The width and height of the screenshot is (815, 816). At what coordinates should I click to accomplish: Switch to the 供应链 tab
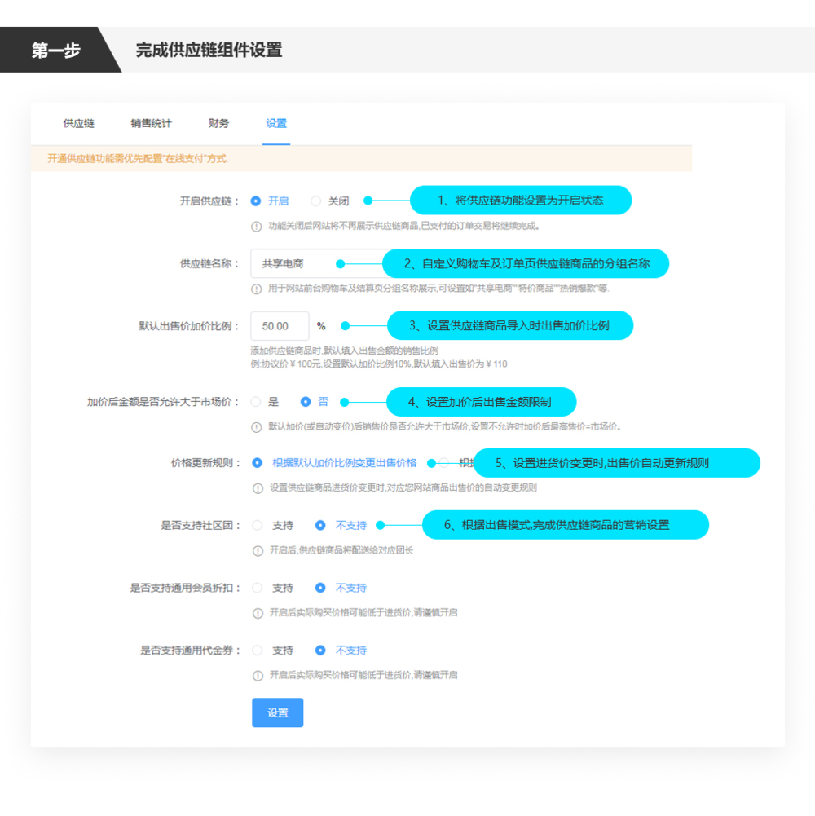click(78, 123)
